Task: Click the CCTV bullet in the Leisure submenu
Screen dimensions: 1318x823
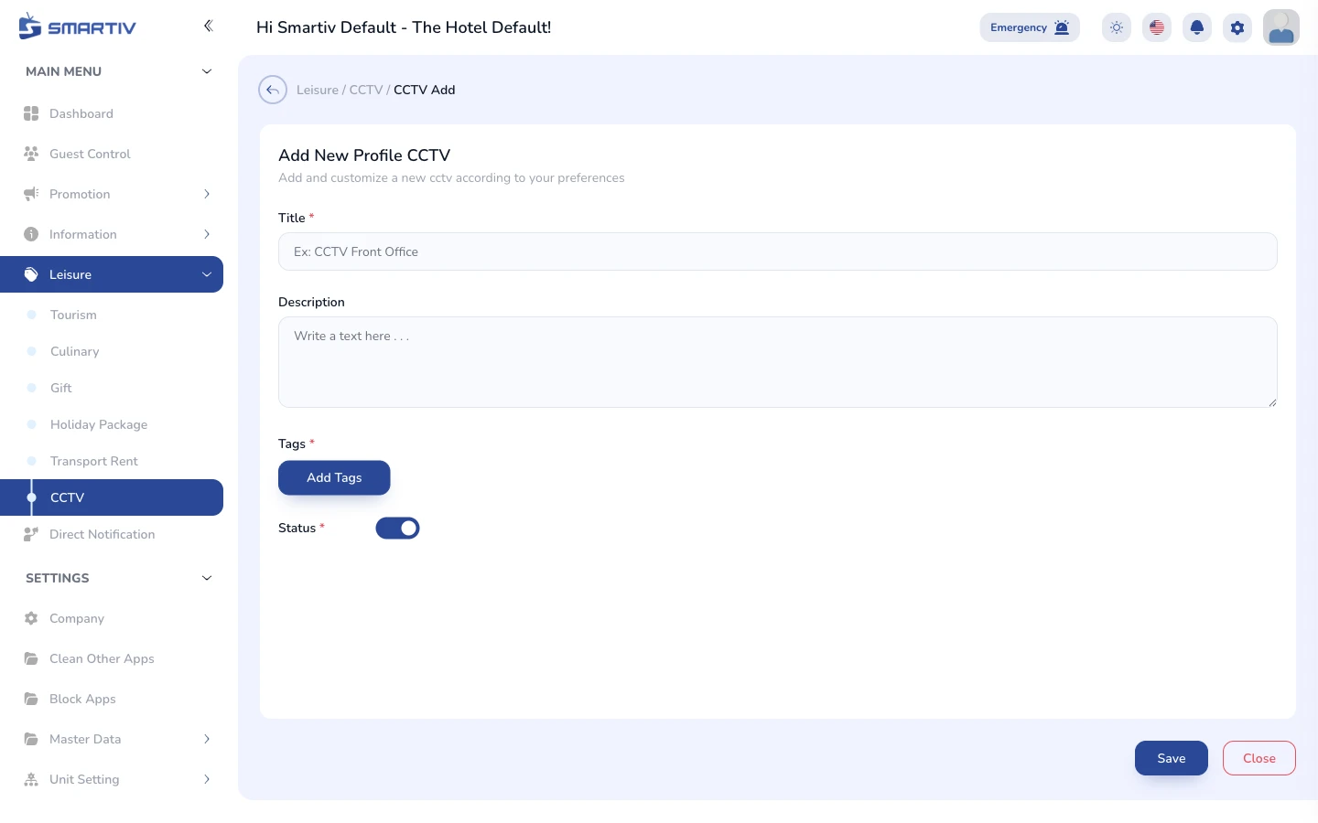Action: [32, 497]
